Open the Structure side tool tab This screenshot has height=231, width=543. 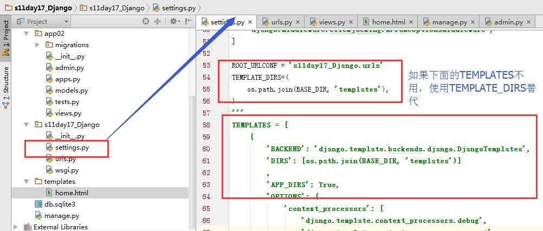[6, 88]
